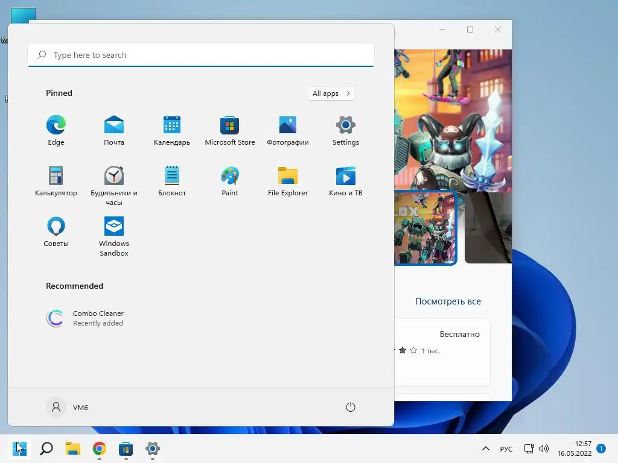Close the Microsoft Store window
Image resolution: width=618 pixels, height=463 pixels.
click(x=498, y=30)
